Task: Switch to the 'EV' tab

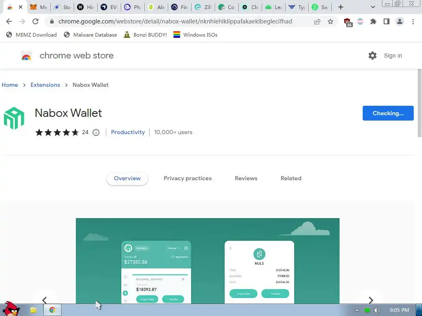Action: [x=109, y=7]
